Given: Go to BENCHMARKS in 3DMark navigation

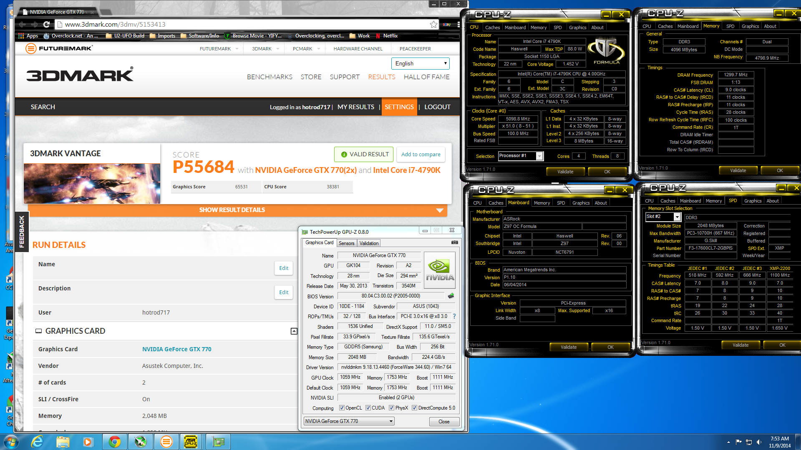Looking at the screenshot, I should coord(270,77).
